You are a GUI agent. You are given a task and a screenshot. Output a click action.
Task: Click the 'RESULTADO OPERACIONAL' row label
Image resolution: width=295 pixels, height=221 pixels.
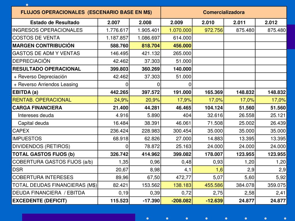[x=47, y=69]
